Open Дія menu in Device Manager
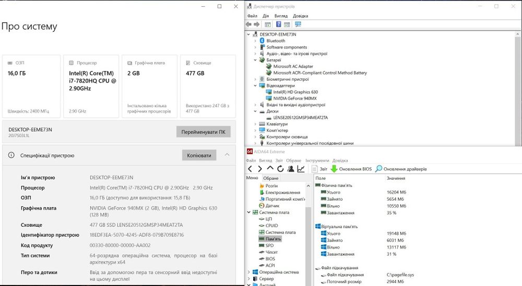Screen dimensions: 522x286 [265, 16]
